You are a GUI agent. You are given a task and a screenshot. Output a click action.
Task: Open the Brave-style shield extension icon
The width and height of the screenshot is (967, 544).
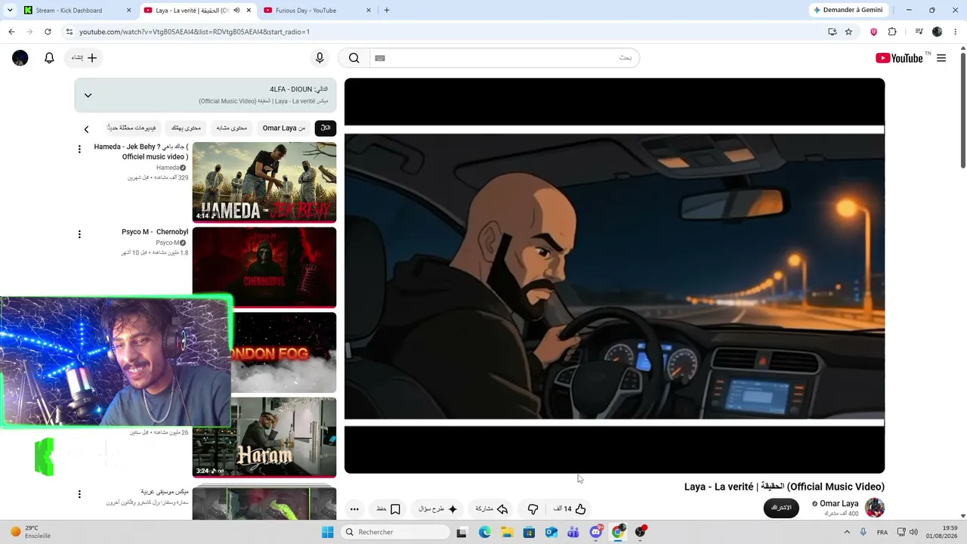874,32
